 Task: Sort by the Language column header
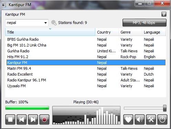[154, 32]
